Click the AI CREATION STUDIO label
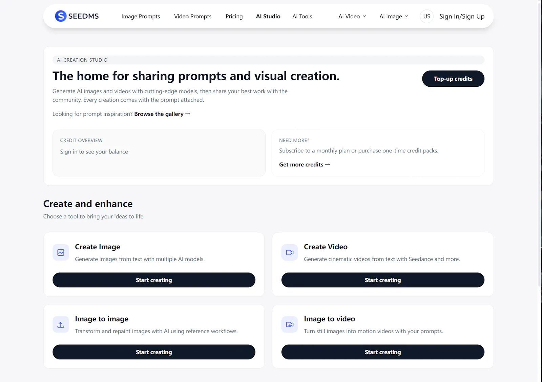This screenshot has width=542, height=382. [x=82, y=60]
